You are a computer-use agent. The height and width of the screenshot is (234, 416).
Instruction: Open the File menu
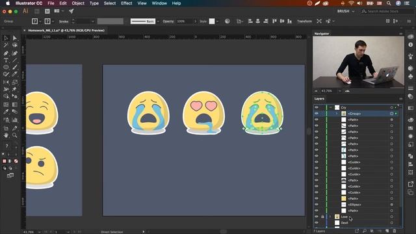(51, 3)
